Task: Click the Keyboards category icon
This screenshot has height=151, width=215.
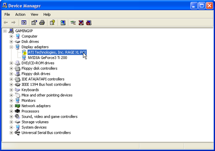Action: tap(18, 90)
